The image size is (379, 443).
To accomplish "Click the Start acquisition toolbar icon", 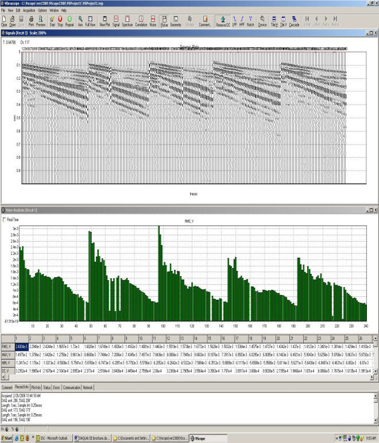I will (x=52, y=21).
